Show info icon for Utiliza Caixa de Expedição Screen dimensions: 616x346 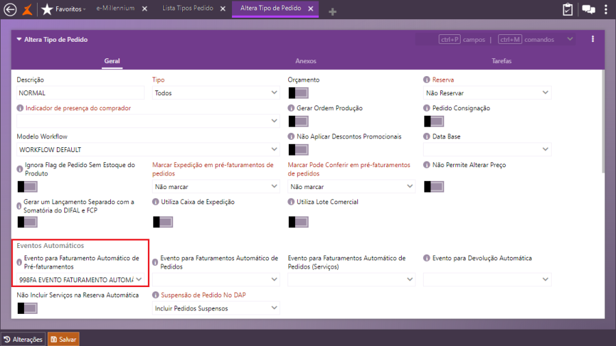point(155,201)
